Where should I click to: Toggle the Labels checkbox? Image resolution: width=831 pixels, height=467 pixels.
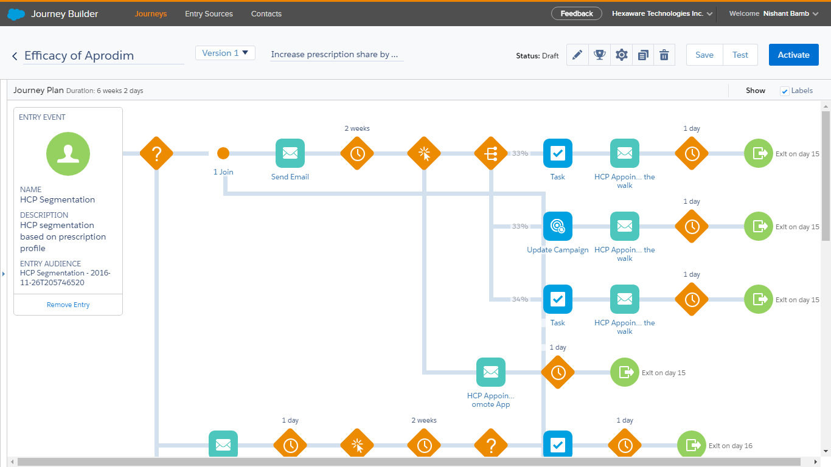(785, 91)
